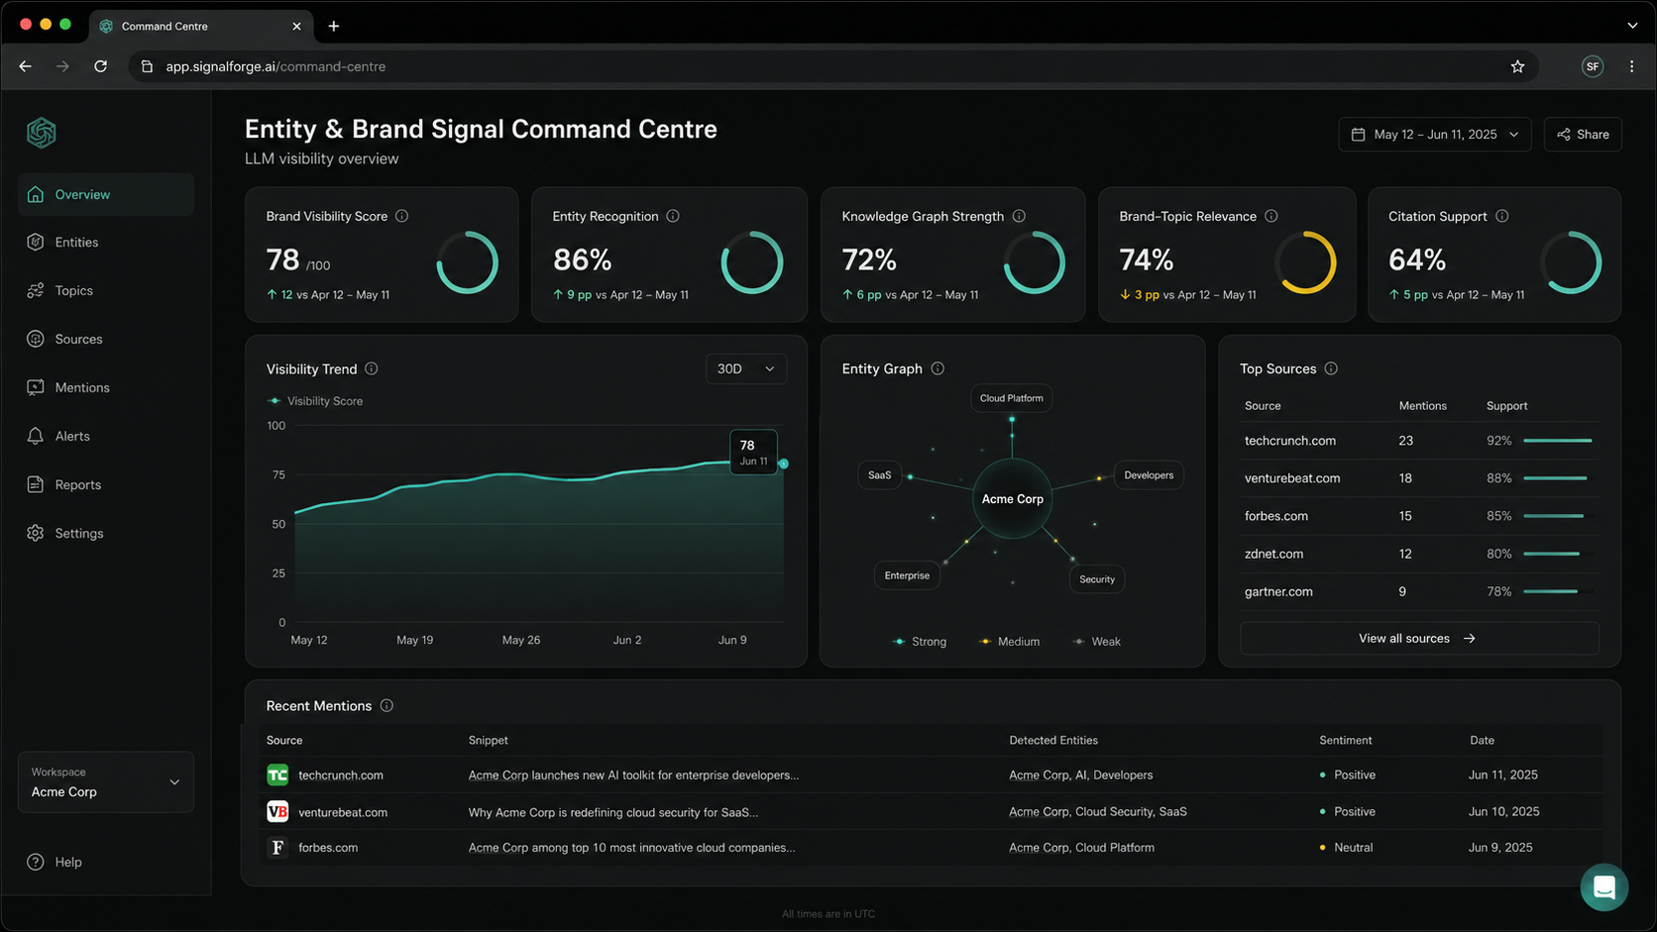Click the Security node in Entity Graph
Screen dimensions: 1657x932
point(1097,579)
